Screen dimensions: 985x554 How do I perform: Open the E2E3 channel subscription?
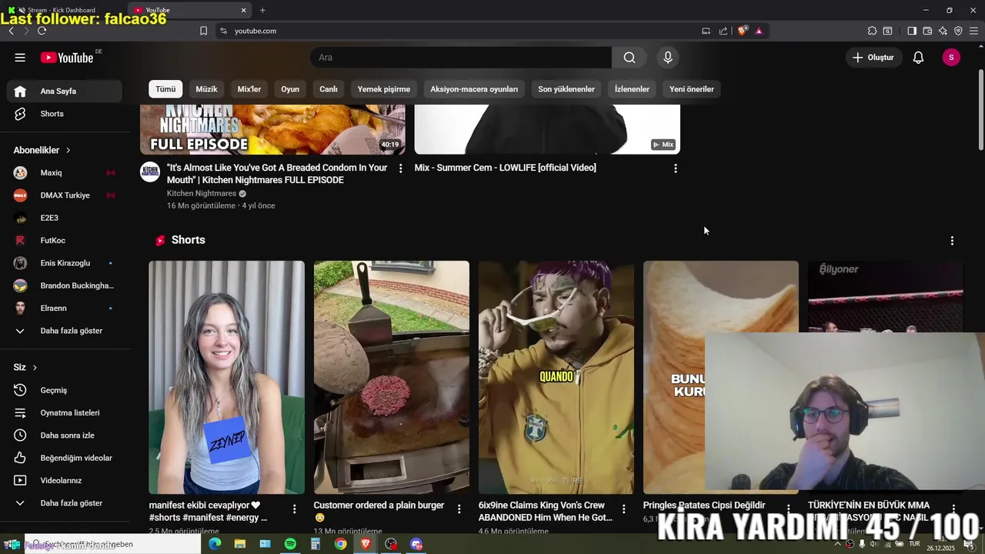[65, 218]
